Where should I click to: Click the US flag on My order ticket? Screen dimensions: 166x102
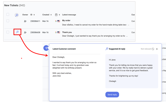[x=59, y=21]
